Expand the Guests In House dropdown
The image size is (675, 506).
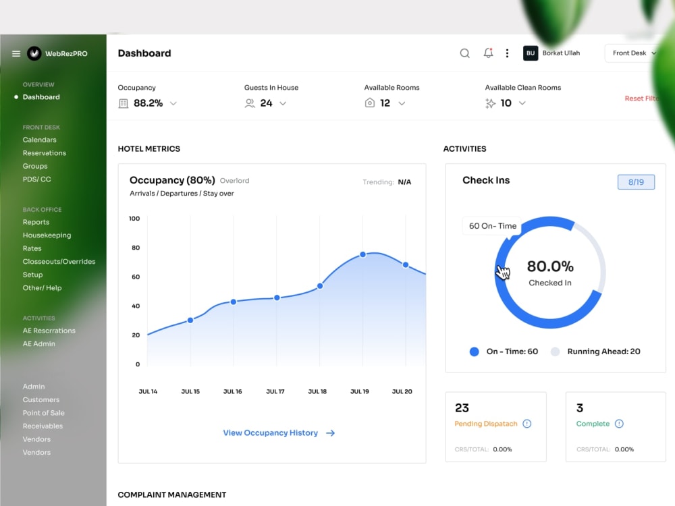coord(283,103)
